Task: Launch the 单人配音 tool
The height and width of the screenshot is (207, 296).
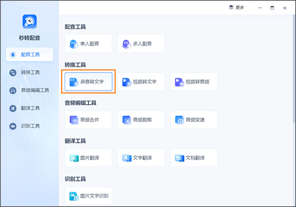Action: [88, 43]
